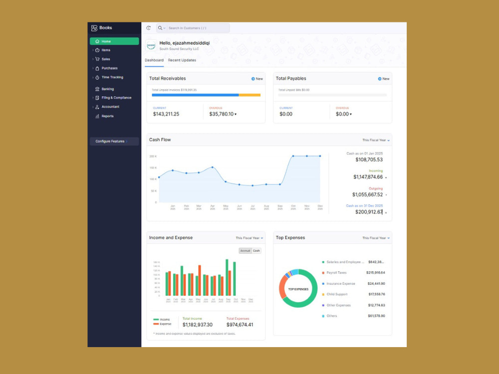
Task: Click the Books logo icon
Action: point(94,28)
